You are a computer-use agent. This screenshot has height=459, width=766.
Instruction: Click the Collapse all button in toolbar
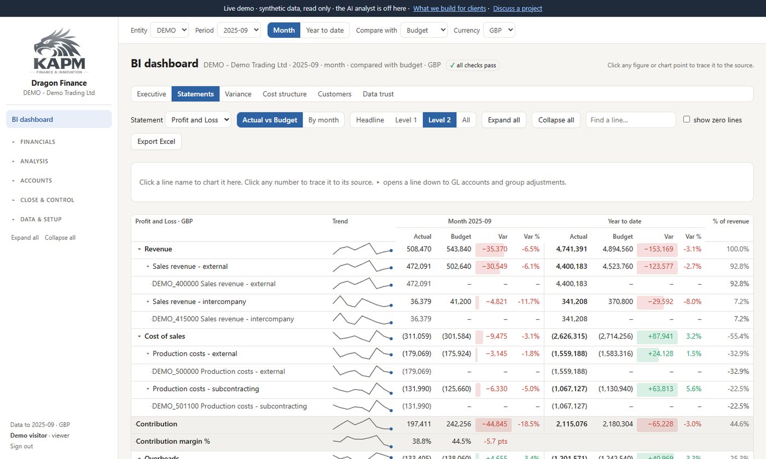(556, 120)
